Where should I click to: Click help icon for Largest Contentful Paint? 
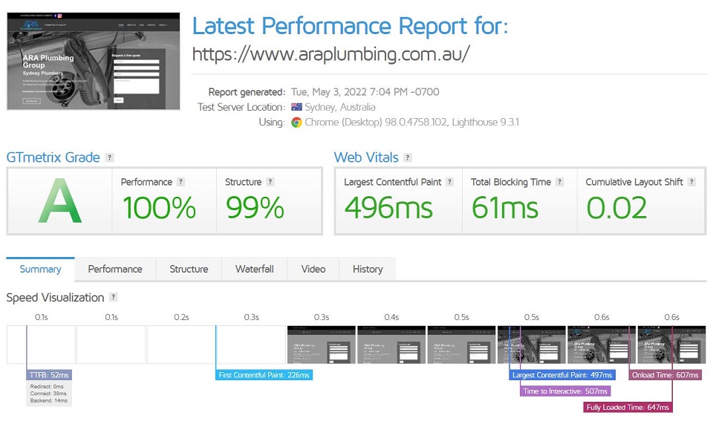point(450,182)
